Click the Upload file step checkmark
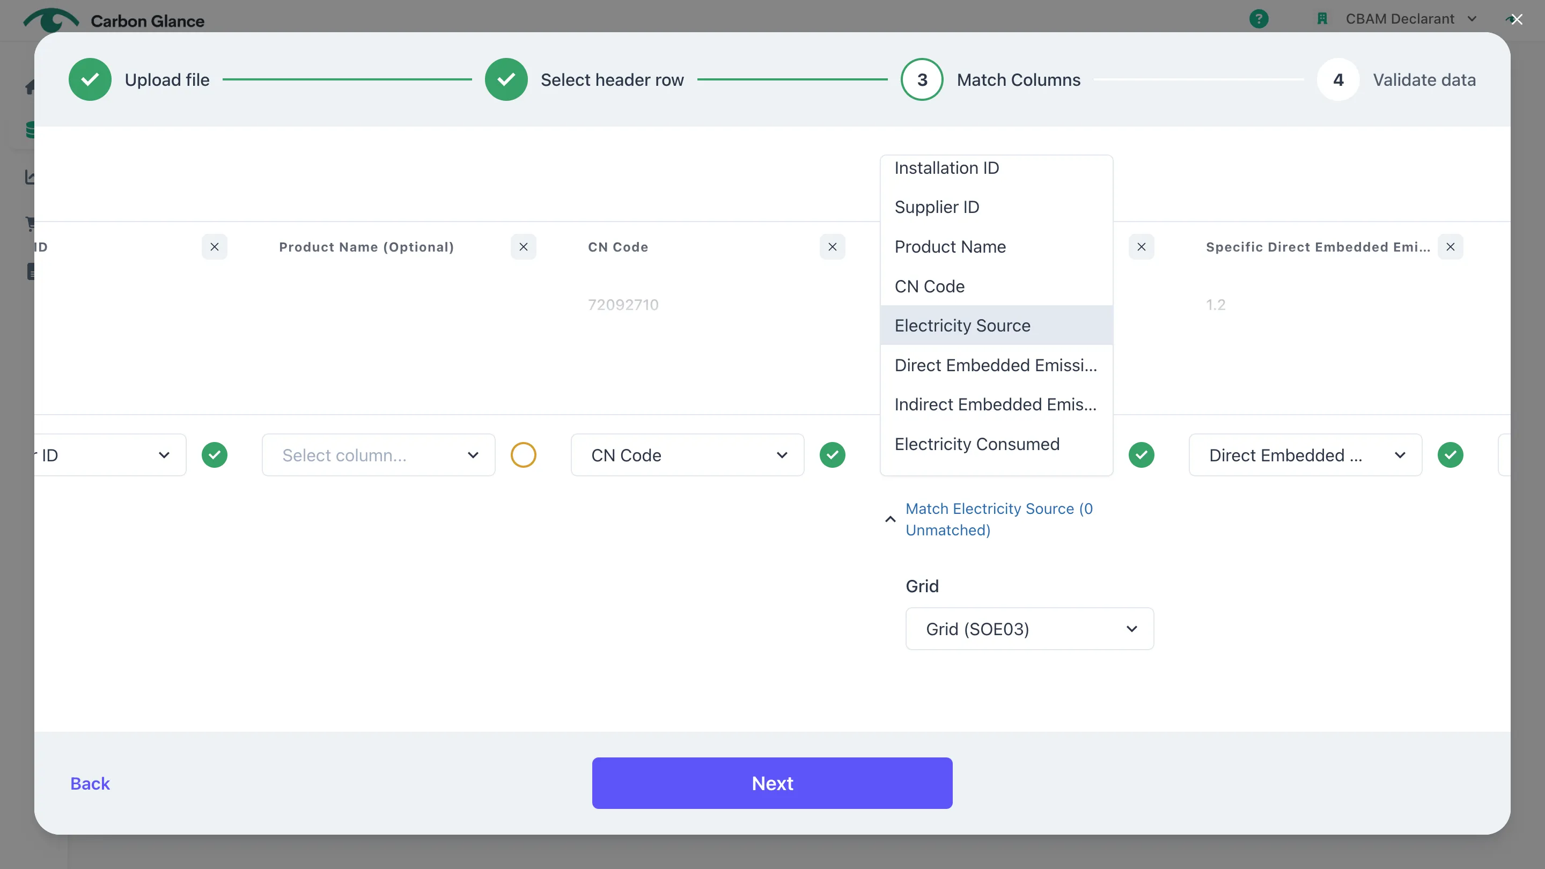Image resolution: width=1545 pixels, height=869 pixels. pyautogui.click(x=90, y=80)
